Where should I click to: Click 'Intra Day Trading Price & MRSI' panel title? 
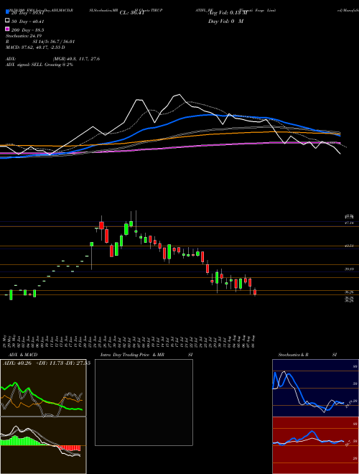pos(146,355)
